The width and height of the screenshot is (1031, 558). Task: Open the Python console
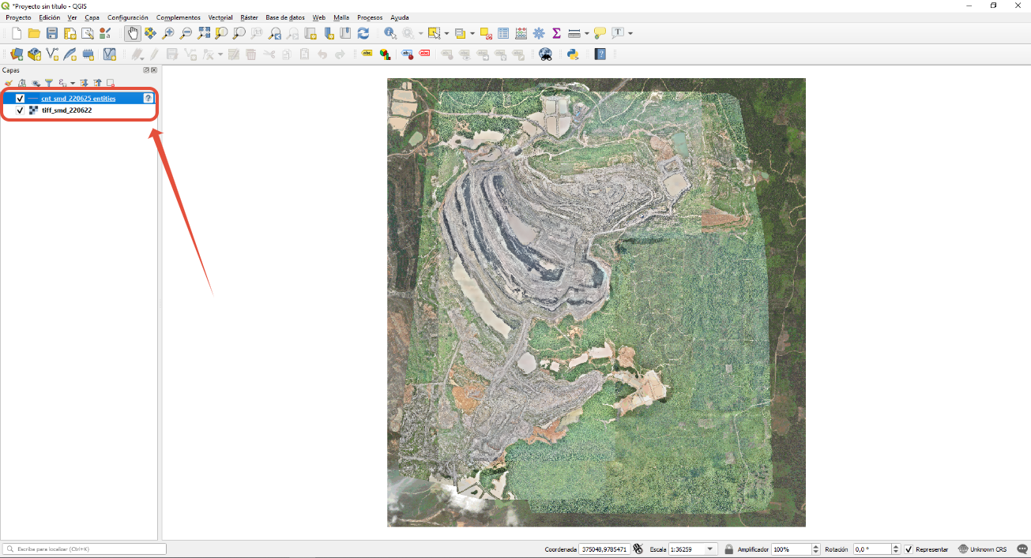[573, 54]
